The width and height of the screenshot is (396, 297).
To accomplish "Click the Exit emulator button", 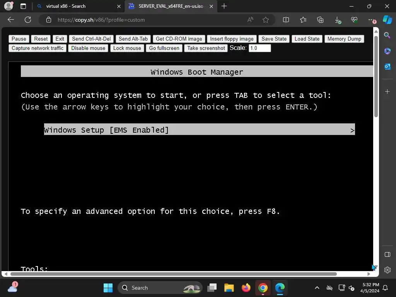I will pyautogui.click(x=60, y=39).
